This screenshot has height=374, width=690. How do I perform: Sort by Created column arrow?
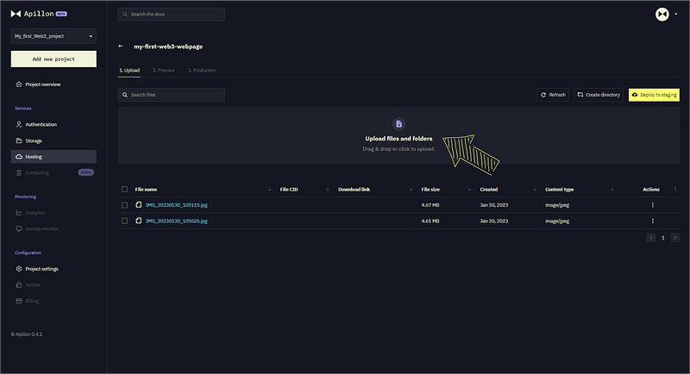pyautogui.click(x=535, y=190)
